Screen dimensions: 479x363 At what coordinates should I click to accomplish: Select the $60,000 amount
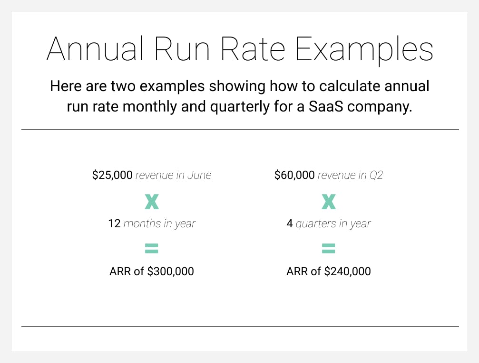(x=294, y=175)
